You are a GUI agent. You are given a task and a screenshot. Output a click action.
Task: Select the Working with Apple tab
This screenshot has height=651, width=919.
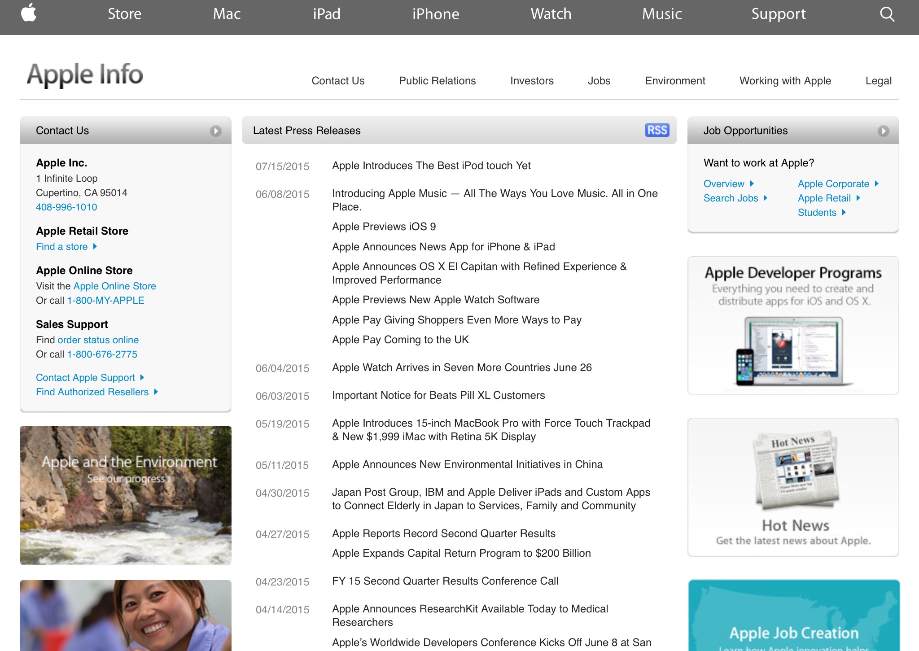tap(785, 81)
